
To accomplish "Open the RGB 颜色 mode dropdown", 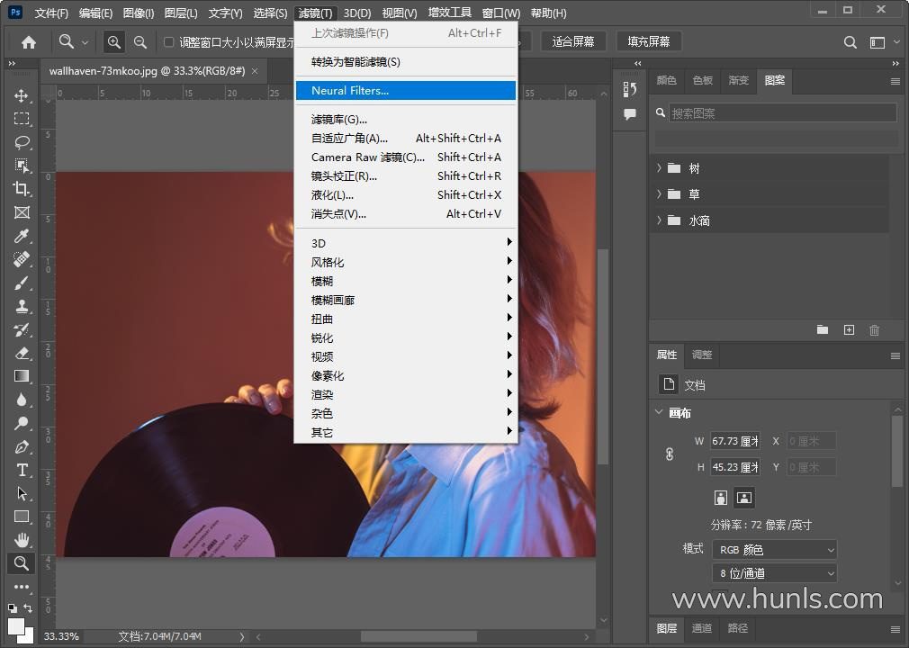I will coord(775,550).
